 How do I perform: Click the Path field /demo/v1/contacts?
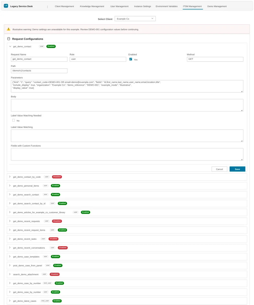(x=39, y=71)
